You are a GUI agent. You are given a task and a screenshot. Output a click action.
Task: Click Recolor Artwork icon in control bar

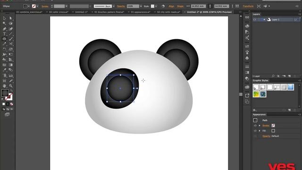click(163, 6)
